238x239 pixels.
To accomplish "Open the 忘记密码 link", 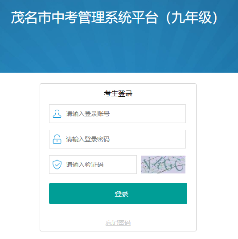I will (x=118, y=223).
